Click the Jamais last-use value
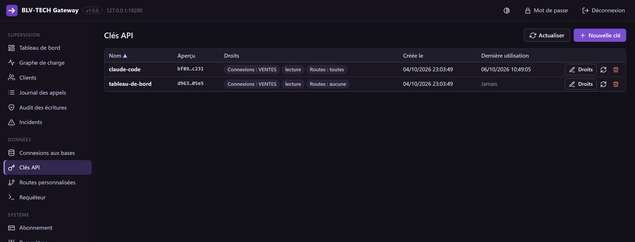This screenshot has height=242, width=635. 489,84
